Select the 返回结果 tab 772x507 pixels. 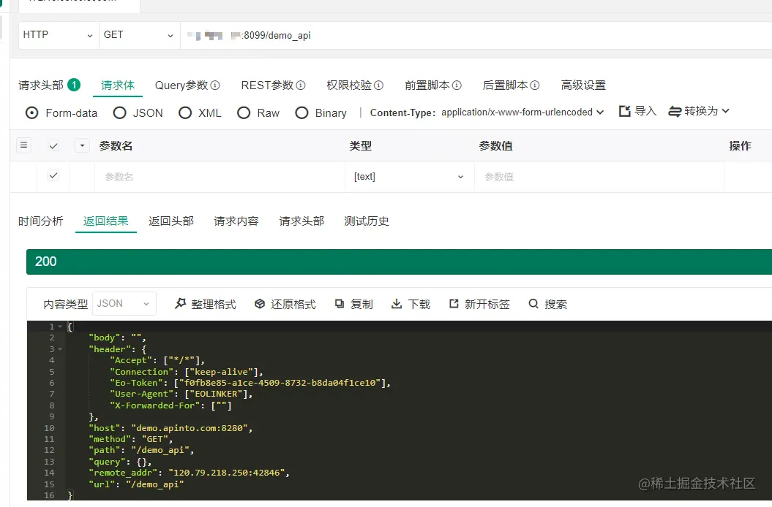click(106, 221)
